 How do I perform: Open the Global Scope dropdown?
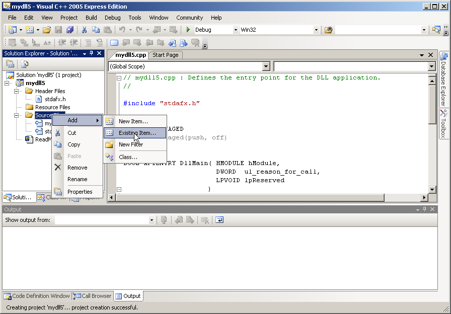tap(266, 66)
